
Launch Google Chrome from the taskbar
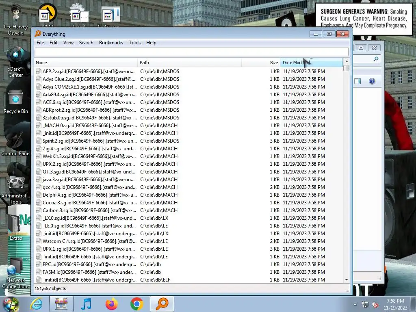click(x=136, y=304)
